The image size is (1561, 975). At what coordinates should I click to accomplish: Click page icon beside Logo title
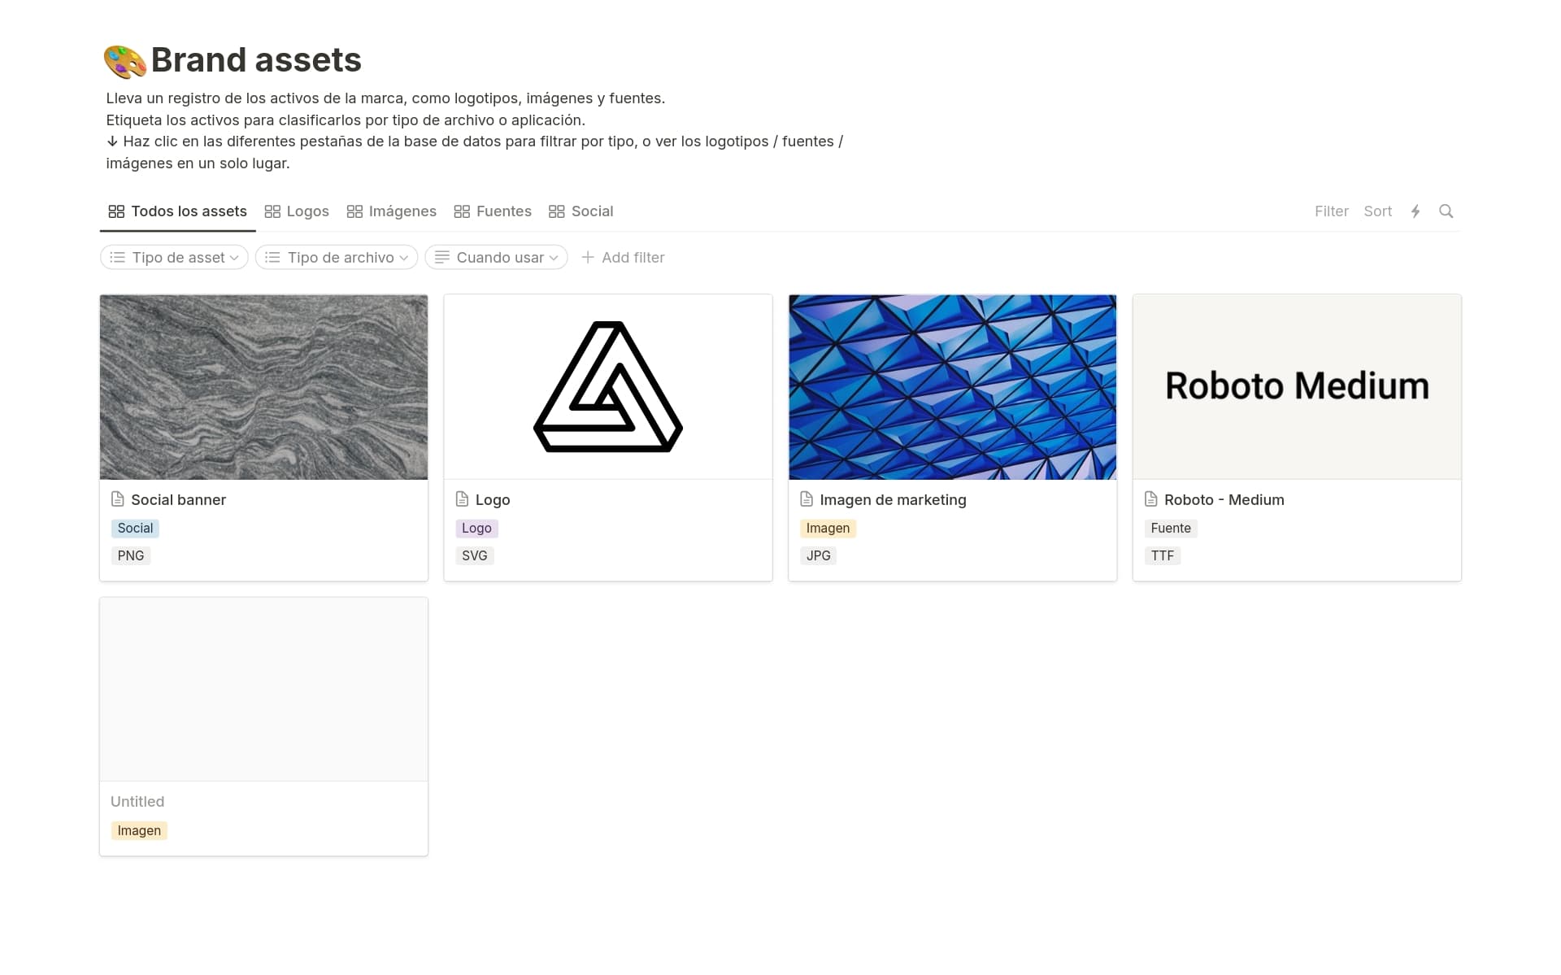[462, 499]
